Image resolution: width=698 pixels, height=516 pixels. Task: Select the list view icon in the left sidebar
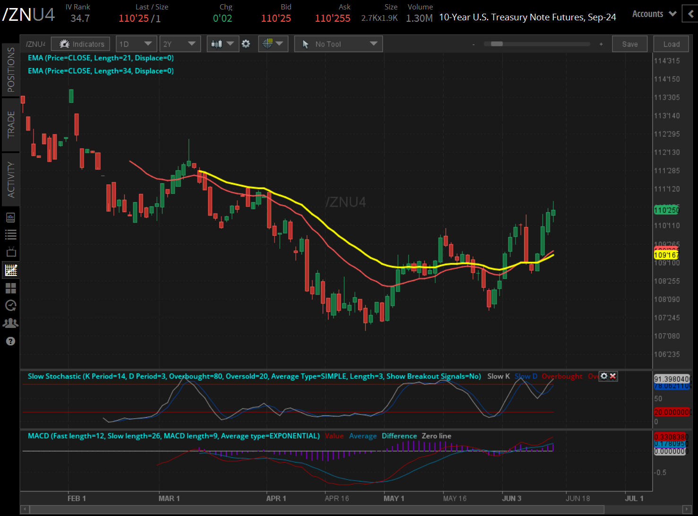pyautogui.click(x=10, y=234)
